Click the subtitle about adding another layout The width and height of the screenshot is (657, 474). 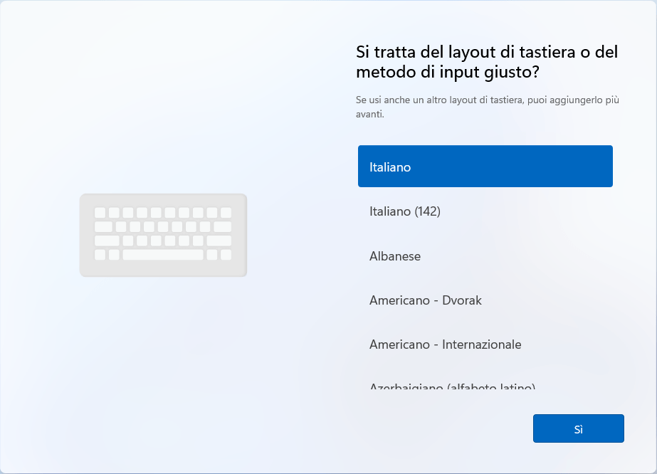tap(487, 107)
